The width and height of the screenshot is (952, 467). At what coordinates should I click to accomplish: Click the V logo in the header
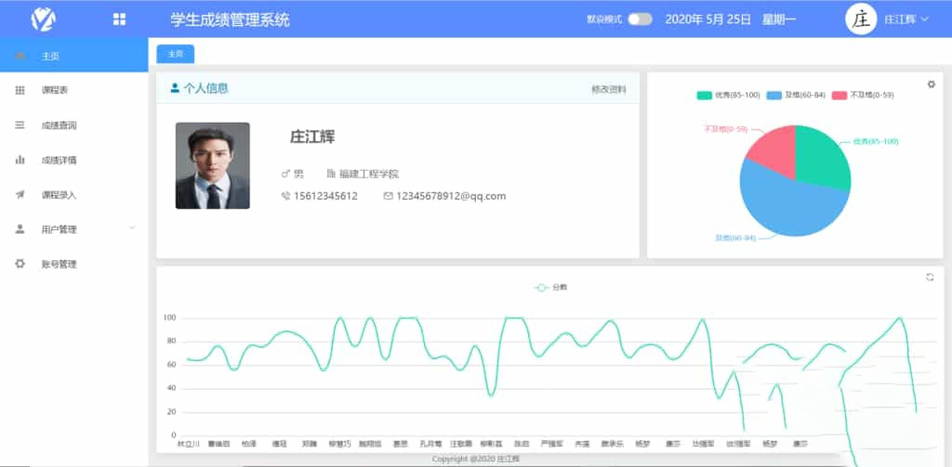point(44,19)
